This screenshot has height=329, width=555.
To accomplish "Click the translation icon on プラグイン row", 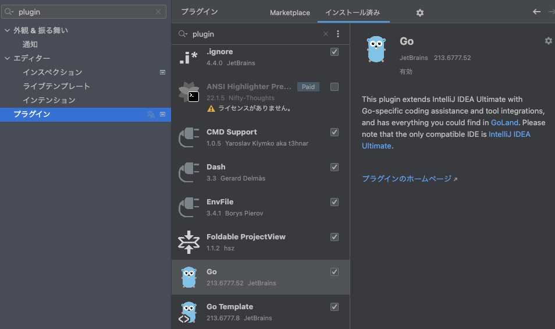I will coord(151,114).
